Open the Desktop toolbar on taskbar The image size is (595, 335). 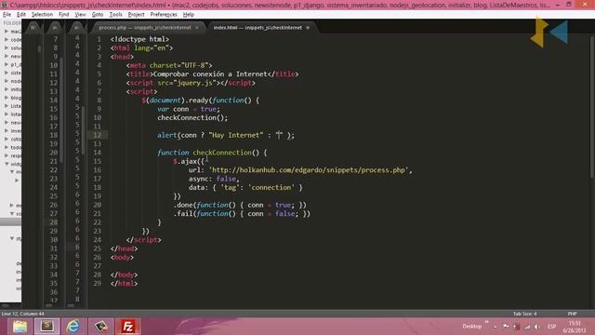point(471,327)
